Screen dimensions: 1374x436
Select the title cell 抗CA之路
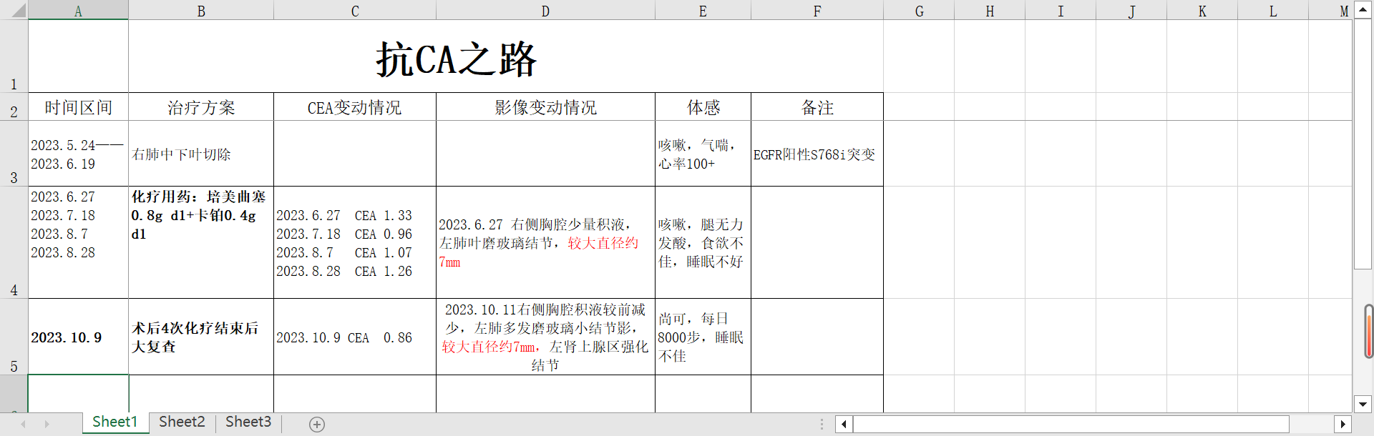(456, 59)
